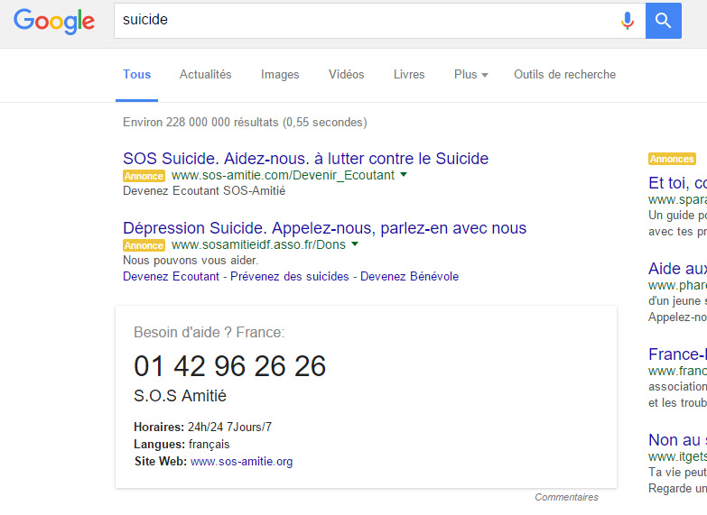Click the Commentaires feedback link

click(566, 497)
